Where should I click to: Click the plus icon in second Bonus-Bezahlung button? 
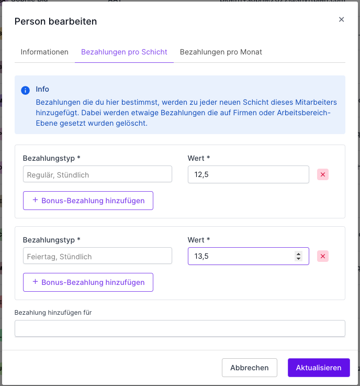click(35, 282)
